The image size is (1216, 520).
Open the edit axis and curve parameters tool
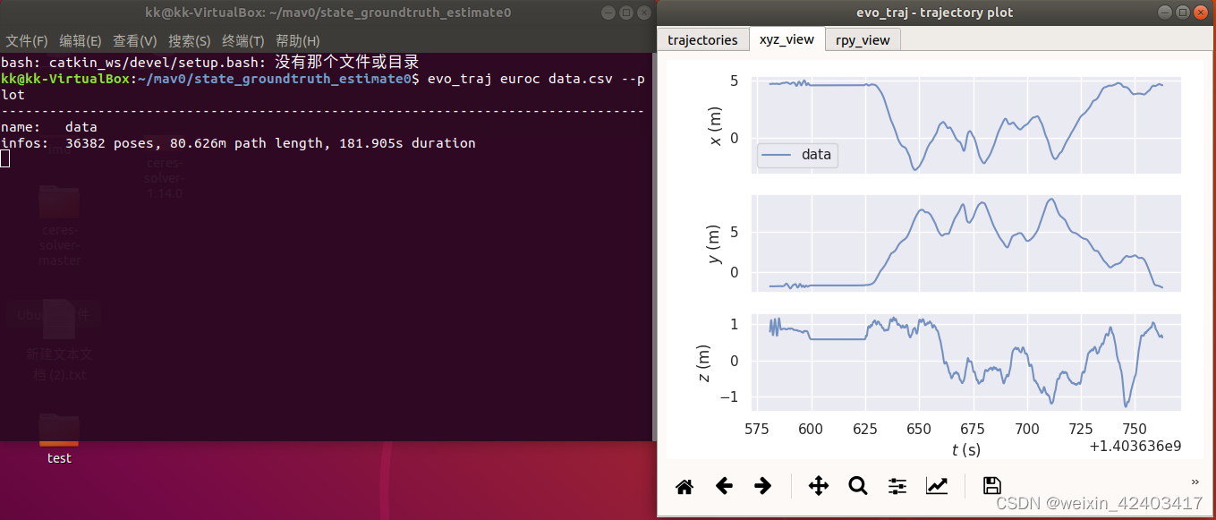[937, 486]
